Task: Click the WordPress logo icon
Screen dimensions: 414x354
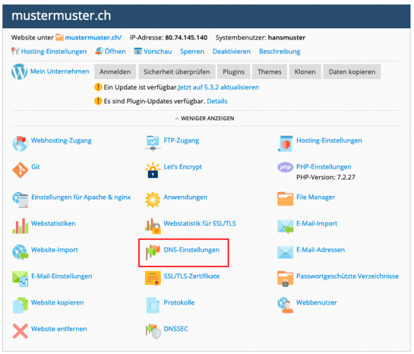Action: tap(19, 72)
